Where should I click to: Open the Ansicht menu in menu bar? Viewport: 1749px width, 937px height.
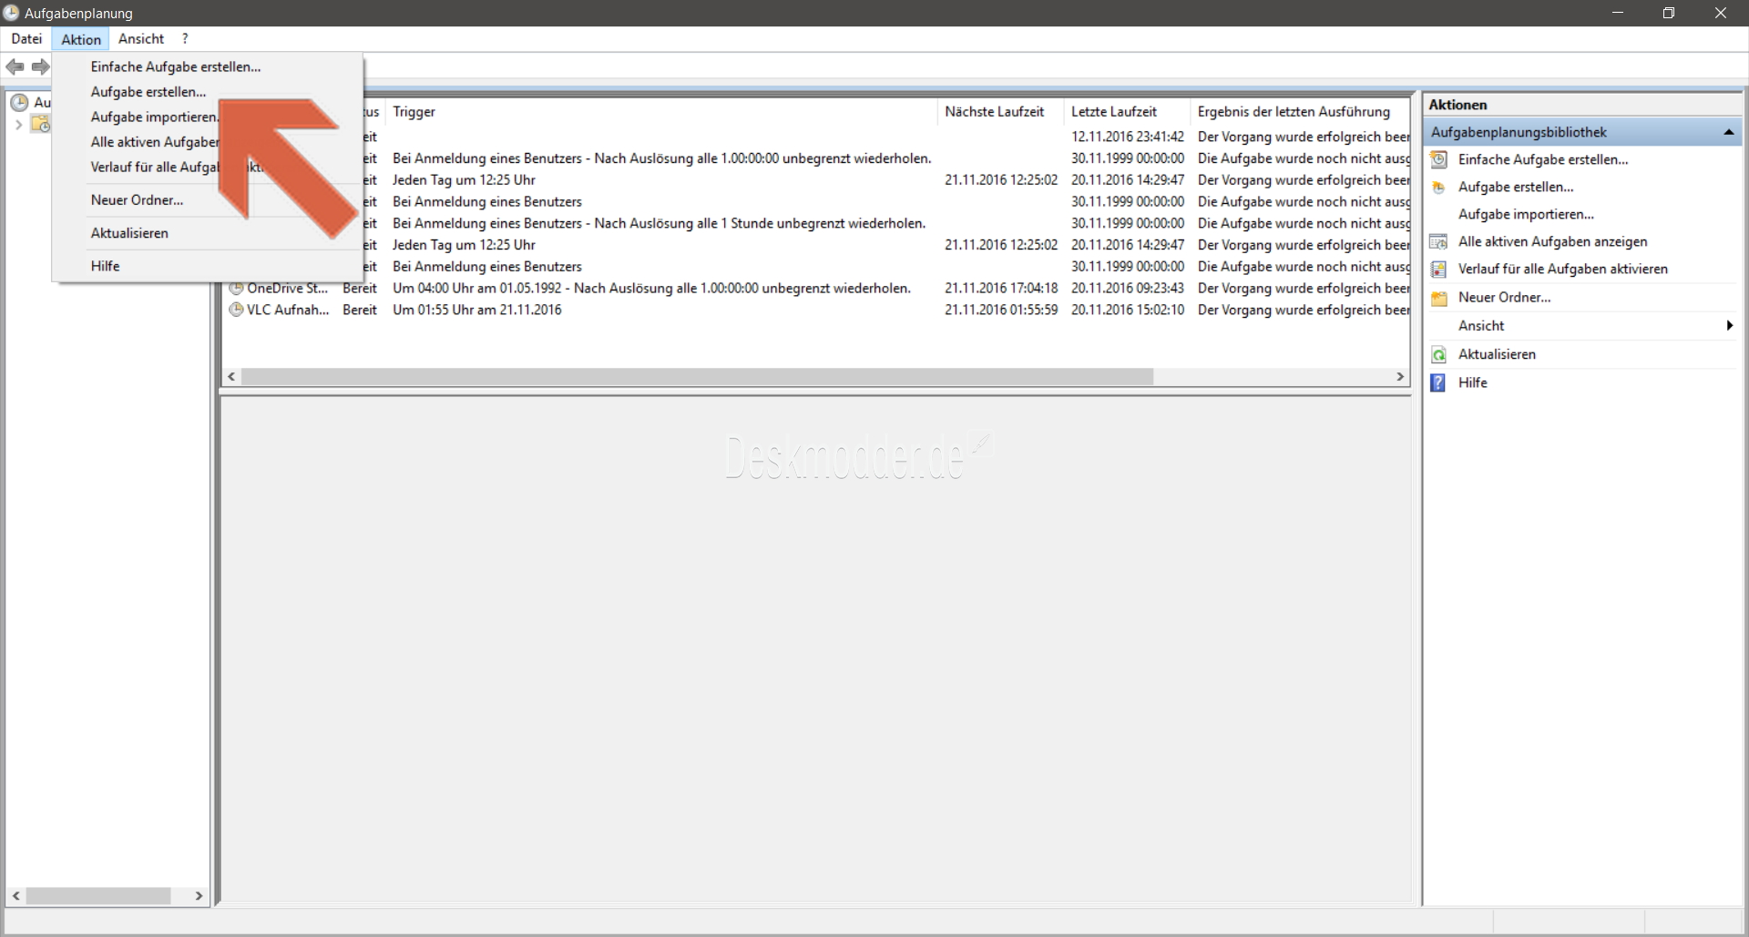[x=141, y=39]
